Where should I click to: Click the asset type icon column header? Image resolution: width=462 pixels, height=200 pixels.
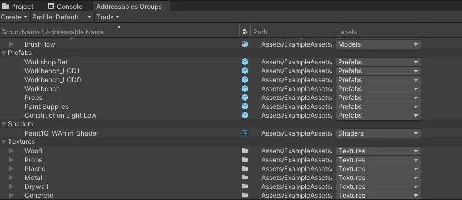coord(245,32)
